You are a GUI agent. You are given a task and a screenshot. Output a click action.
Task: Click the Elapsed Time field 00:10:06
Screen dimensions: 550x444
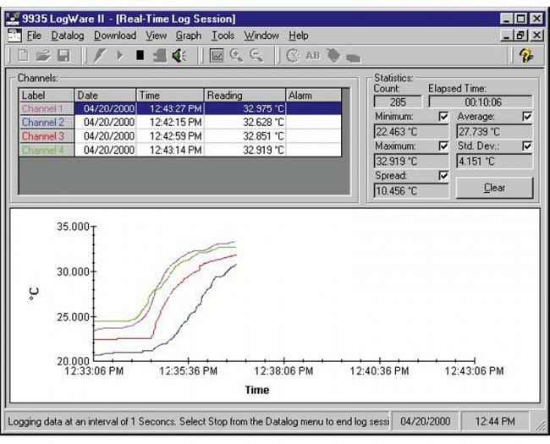pos(481,102)
